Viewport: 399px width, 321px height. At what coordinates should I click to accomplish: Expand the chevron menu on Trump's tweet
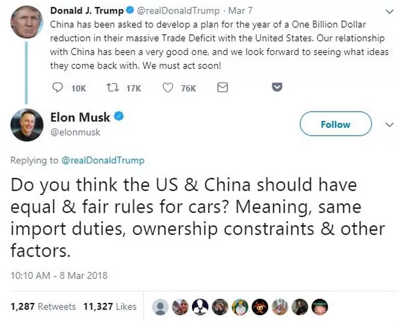click(x=389, y=12)
